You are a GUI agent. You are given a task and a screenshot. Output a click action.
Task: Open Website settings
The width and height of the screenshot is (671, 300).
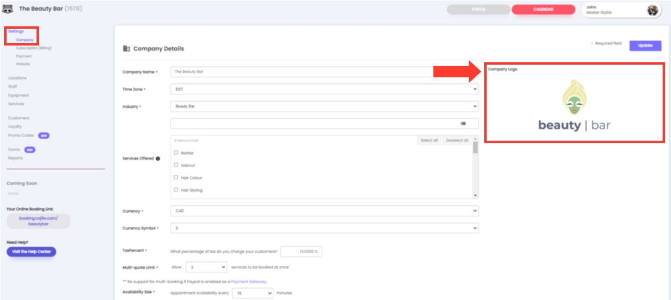pos(23,63)
